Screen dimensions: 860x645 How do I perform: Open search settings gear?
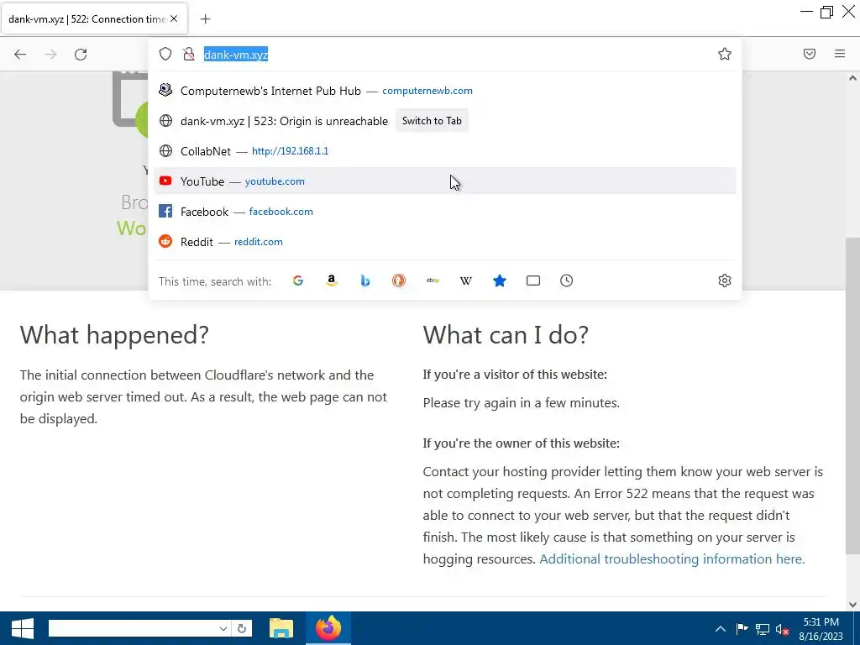point(725,281)
